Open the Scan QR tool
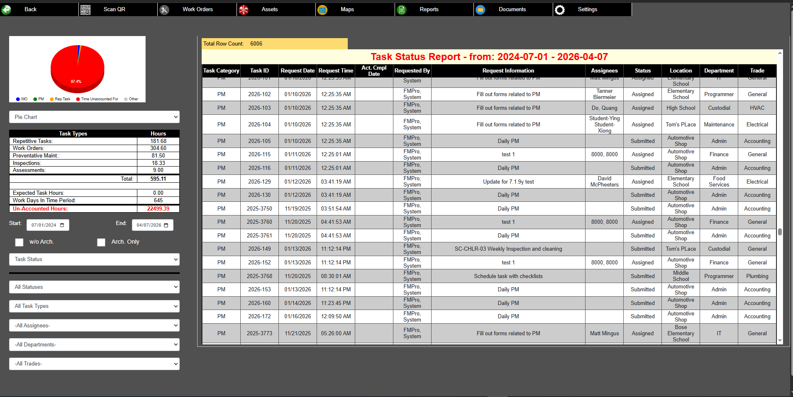This screenshot has width=793, height=397. [86, 9]
